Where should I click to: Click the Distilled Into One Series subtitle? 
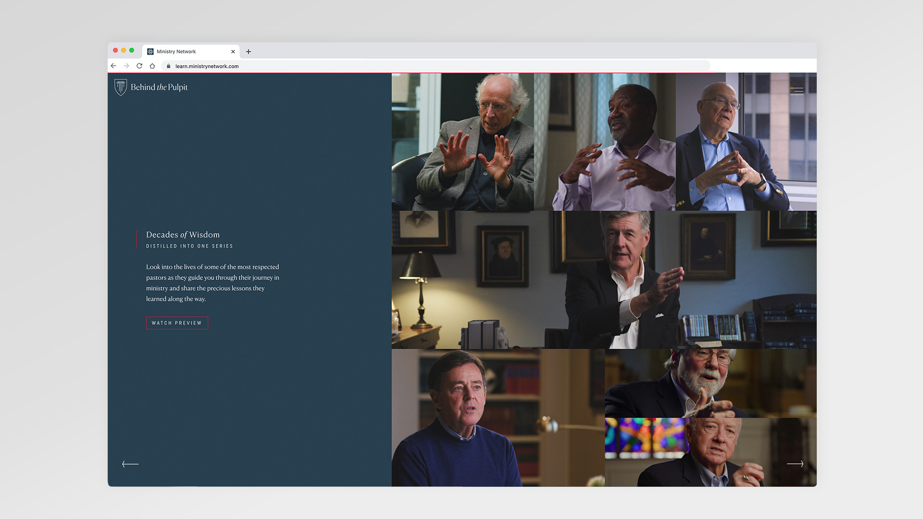point(189,246)
